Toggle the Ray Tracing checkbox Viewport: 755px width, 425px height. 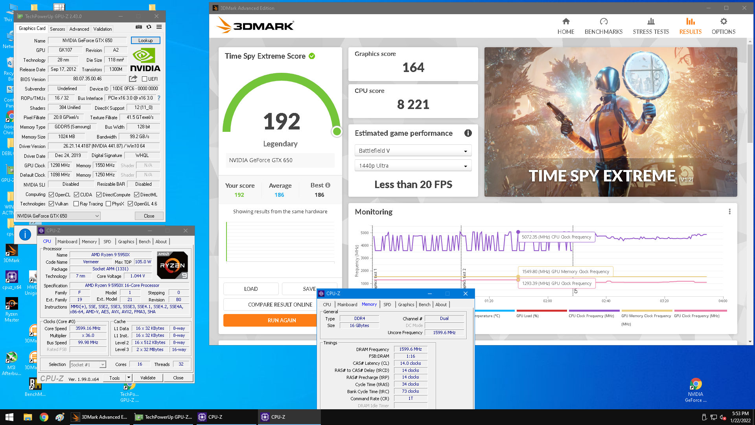[76, 203]
